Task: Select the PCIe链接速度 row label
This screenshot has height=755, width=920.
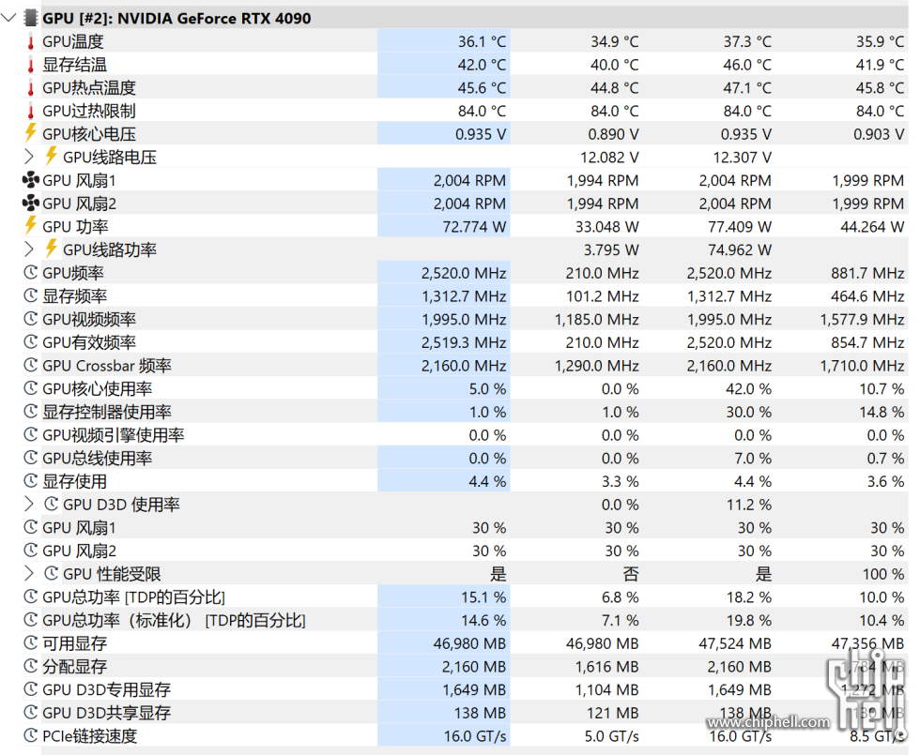Action: point(90,736)
